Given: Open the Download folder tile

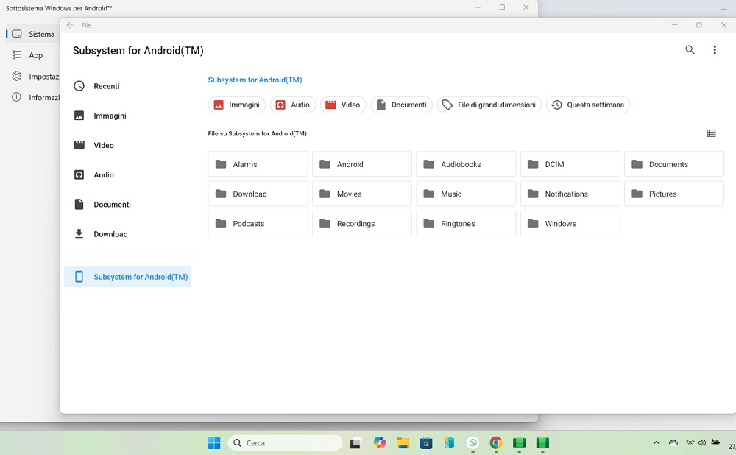Looking at the screenshot, I should point(258,194).
